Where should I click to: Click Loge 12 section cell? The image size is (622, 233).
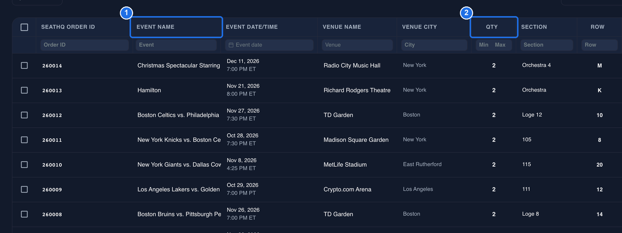click(x=532, y=115)
